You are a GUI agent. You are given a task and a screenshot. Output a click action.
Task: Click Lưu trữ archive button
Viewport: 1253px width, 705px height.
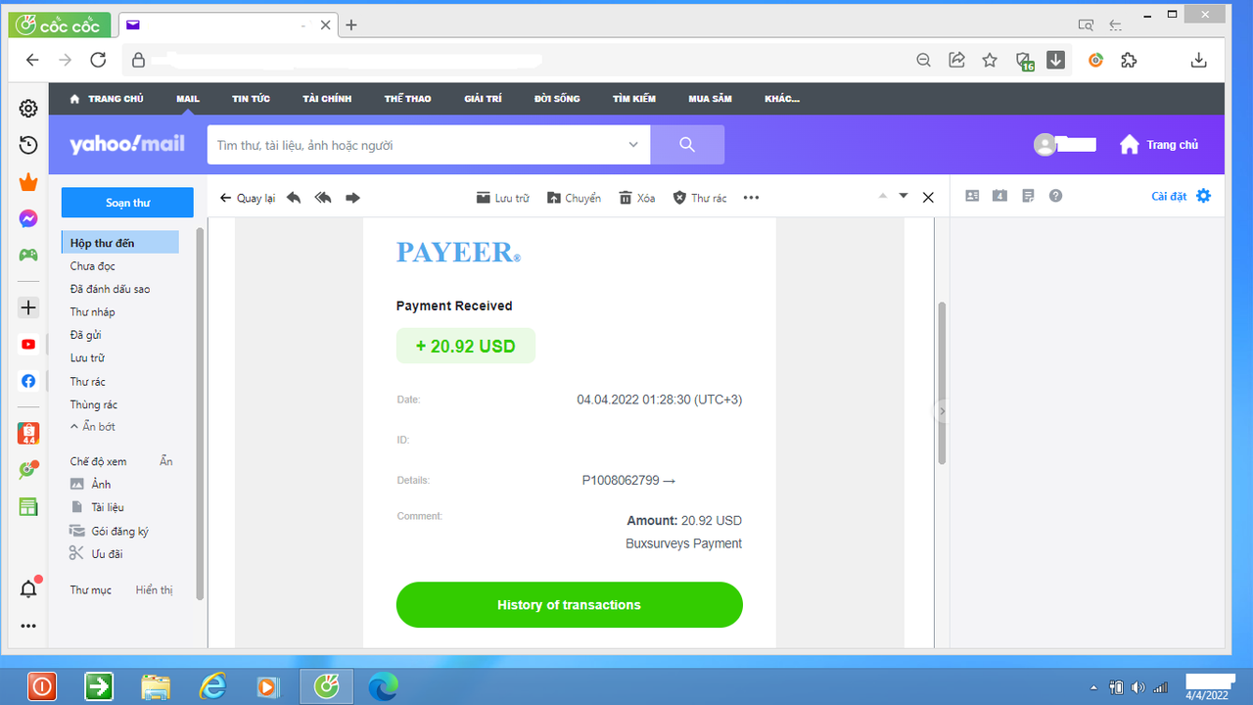(x=502, y=198)
